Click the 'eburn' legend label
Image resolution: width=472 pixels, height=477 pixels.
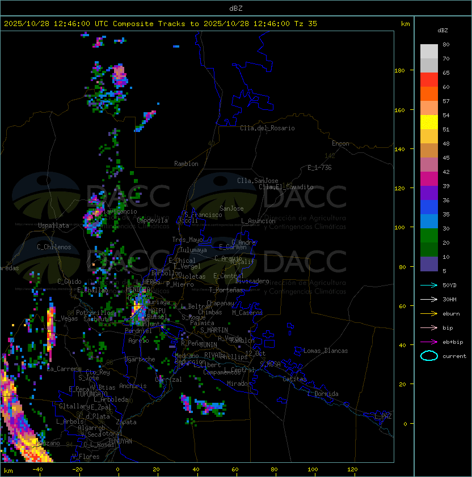pyautogui.click(x=451, y=314)
